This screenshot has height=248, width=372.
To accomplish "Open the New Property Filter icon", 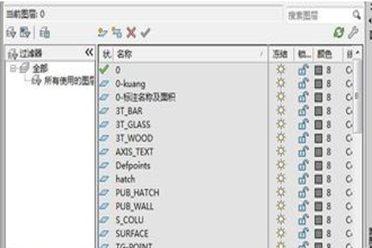I will tap(11, 32).
